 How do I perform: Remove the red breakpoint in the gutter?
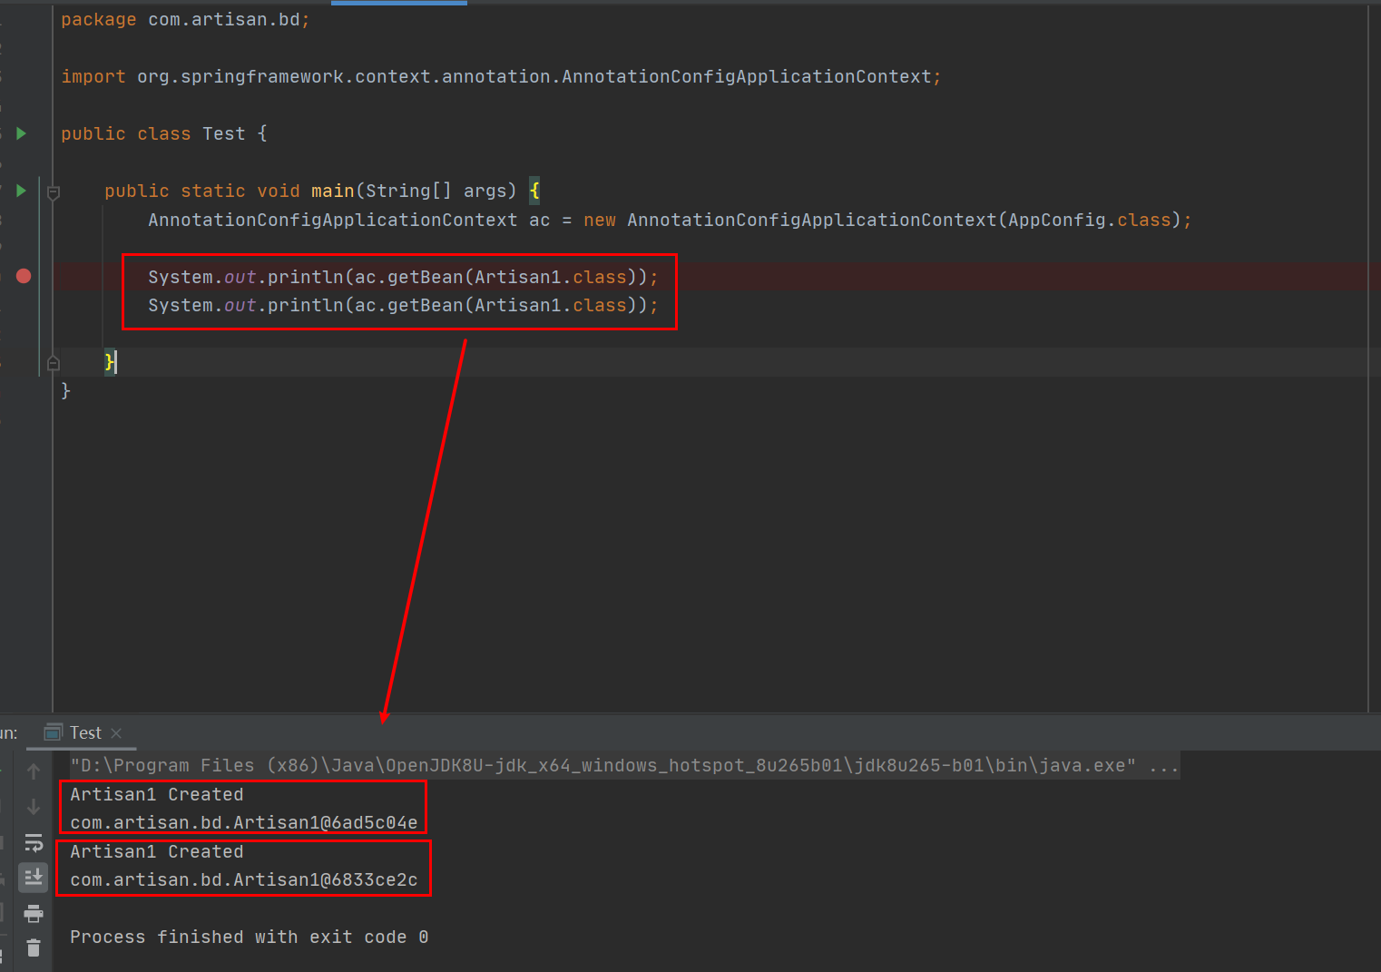24,276
